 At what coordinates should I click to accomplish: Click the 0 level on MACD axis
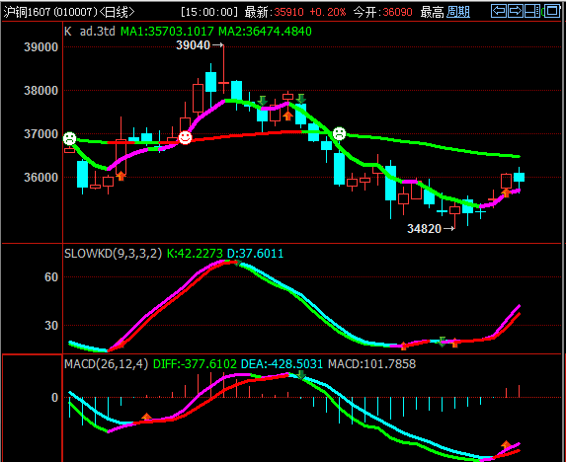tap(54, 398)
